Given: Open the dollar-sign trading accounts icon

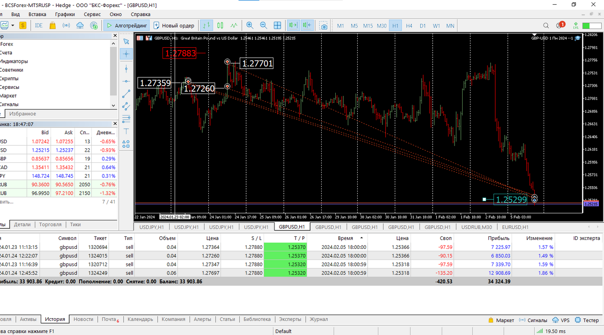Looking at the screenshot, I should point(22,25).
